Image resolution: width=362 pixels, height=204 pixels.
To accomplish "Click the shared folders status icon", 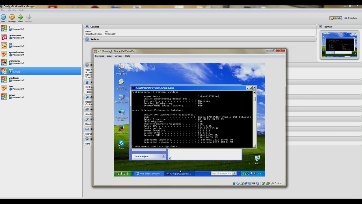I will [250, 183].
